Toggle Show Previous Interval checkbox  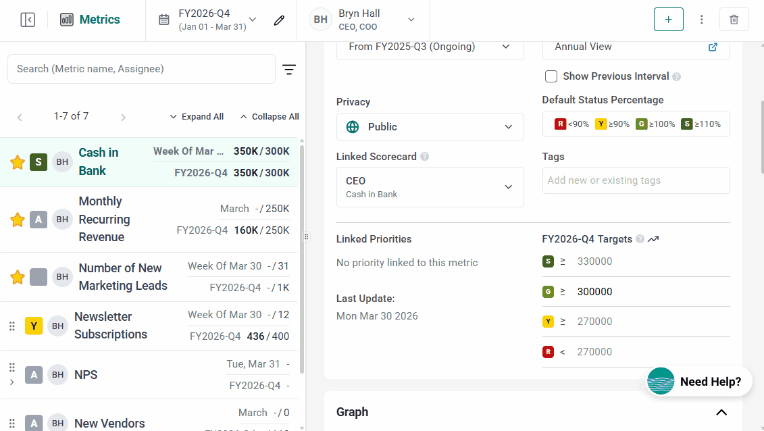tap(551, 76)
